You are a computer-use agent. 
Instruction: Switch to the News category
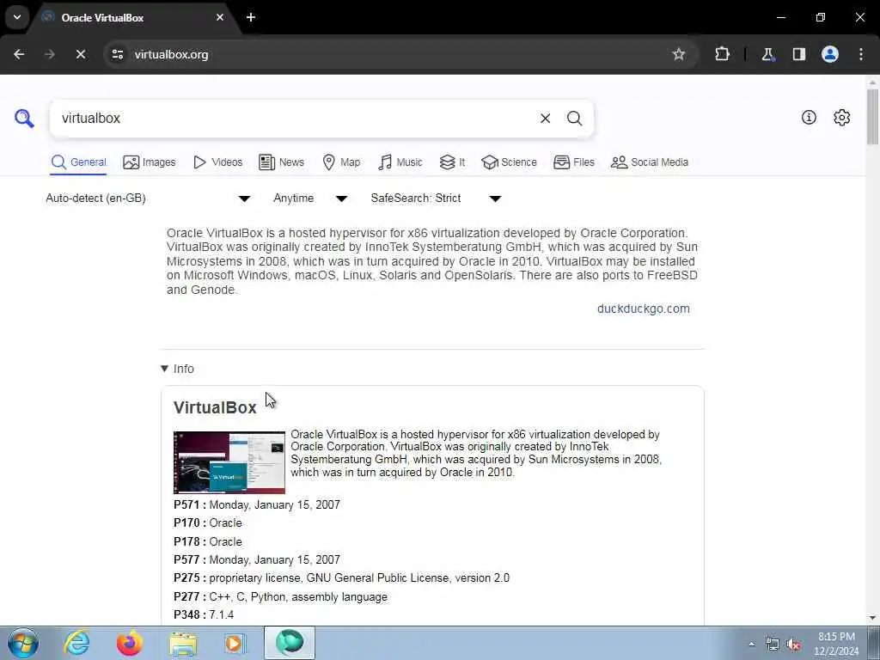281,162
